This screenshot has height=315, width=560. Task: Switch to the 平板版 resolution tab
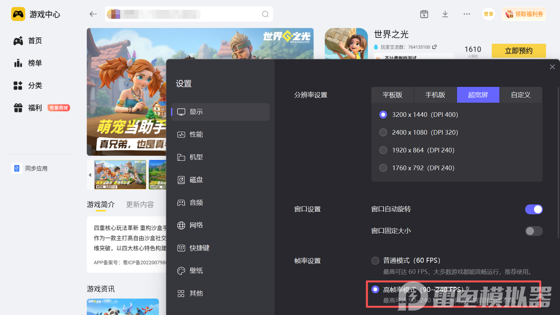392,95
